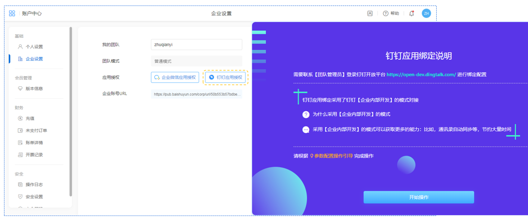Click the ZH user avatar
Image resolution: width=528 pixels, height=219 pixels.
[426, 13]
